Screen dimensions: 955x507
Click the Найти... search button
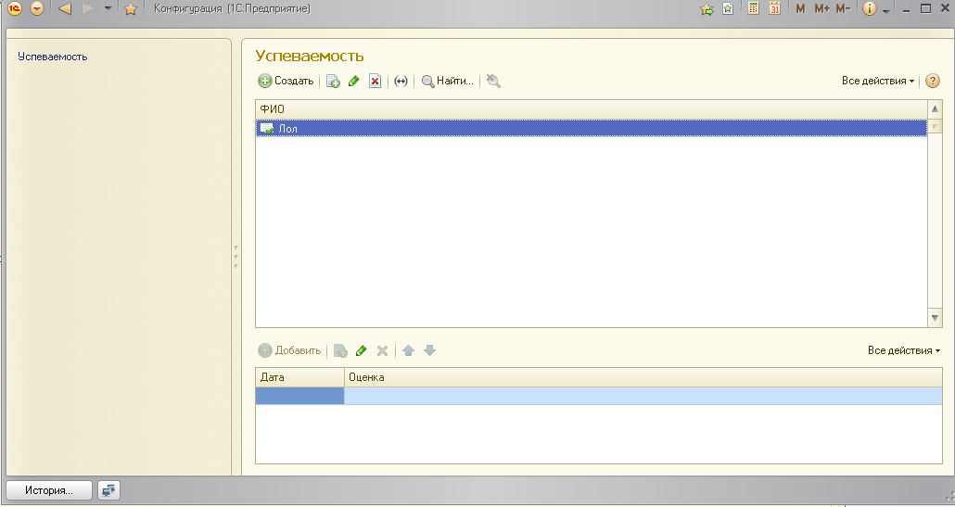tap(448, 81)
